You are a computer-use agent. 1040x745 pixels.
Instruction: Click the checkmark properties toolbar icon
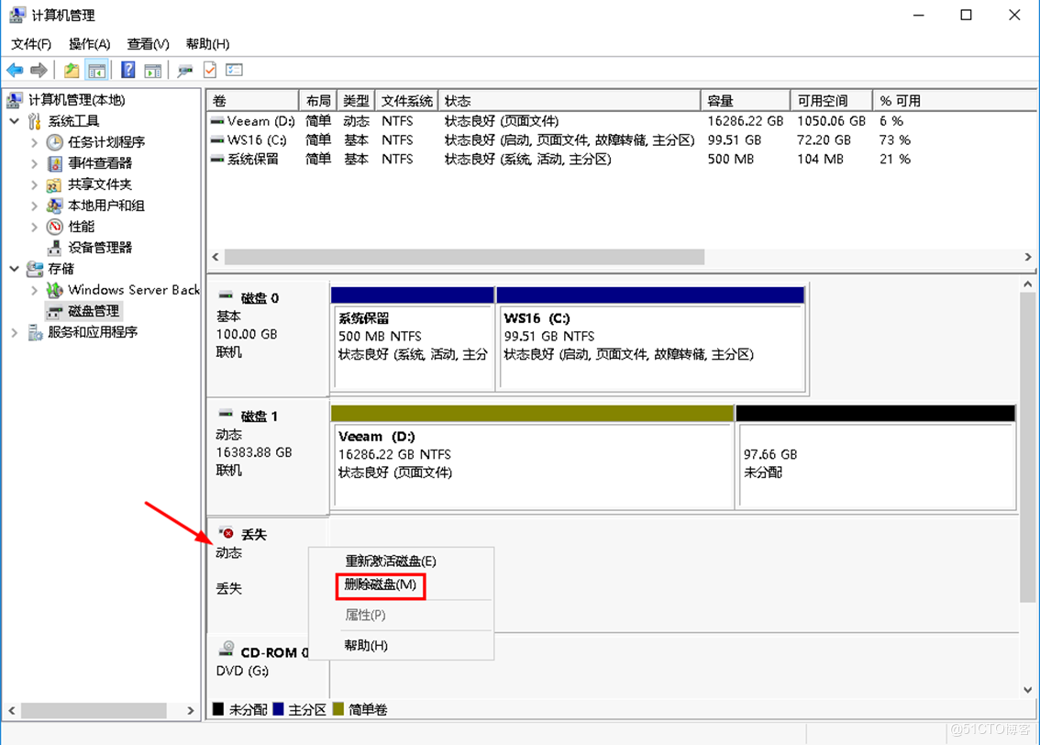[210, 70]
